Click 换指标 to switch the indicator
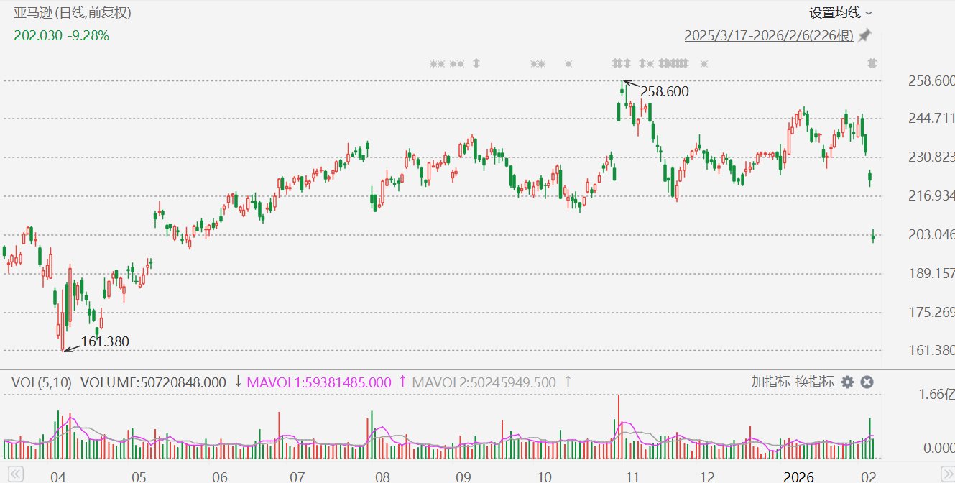The image size is (955, 483). [x=815, y=382]
